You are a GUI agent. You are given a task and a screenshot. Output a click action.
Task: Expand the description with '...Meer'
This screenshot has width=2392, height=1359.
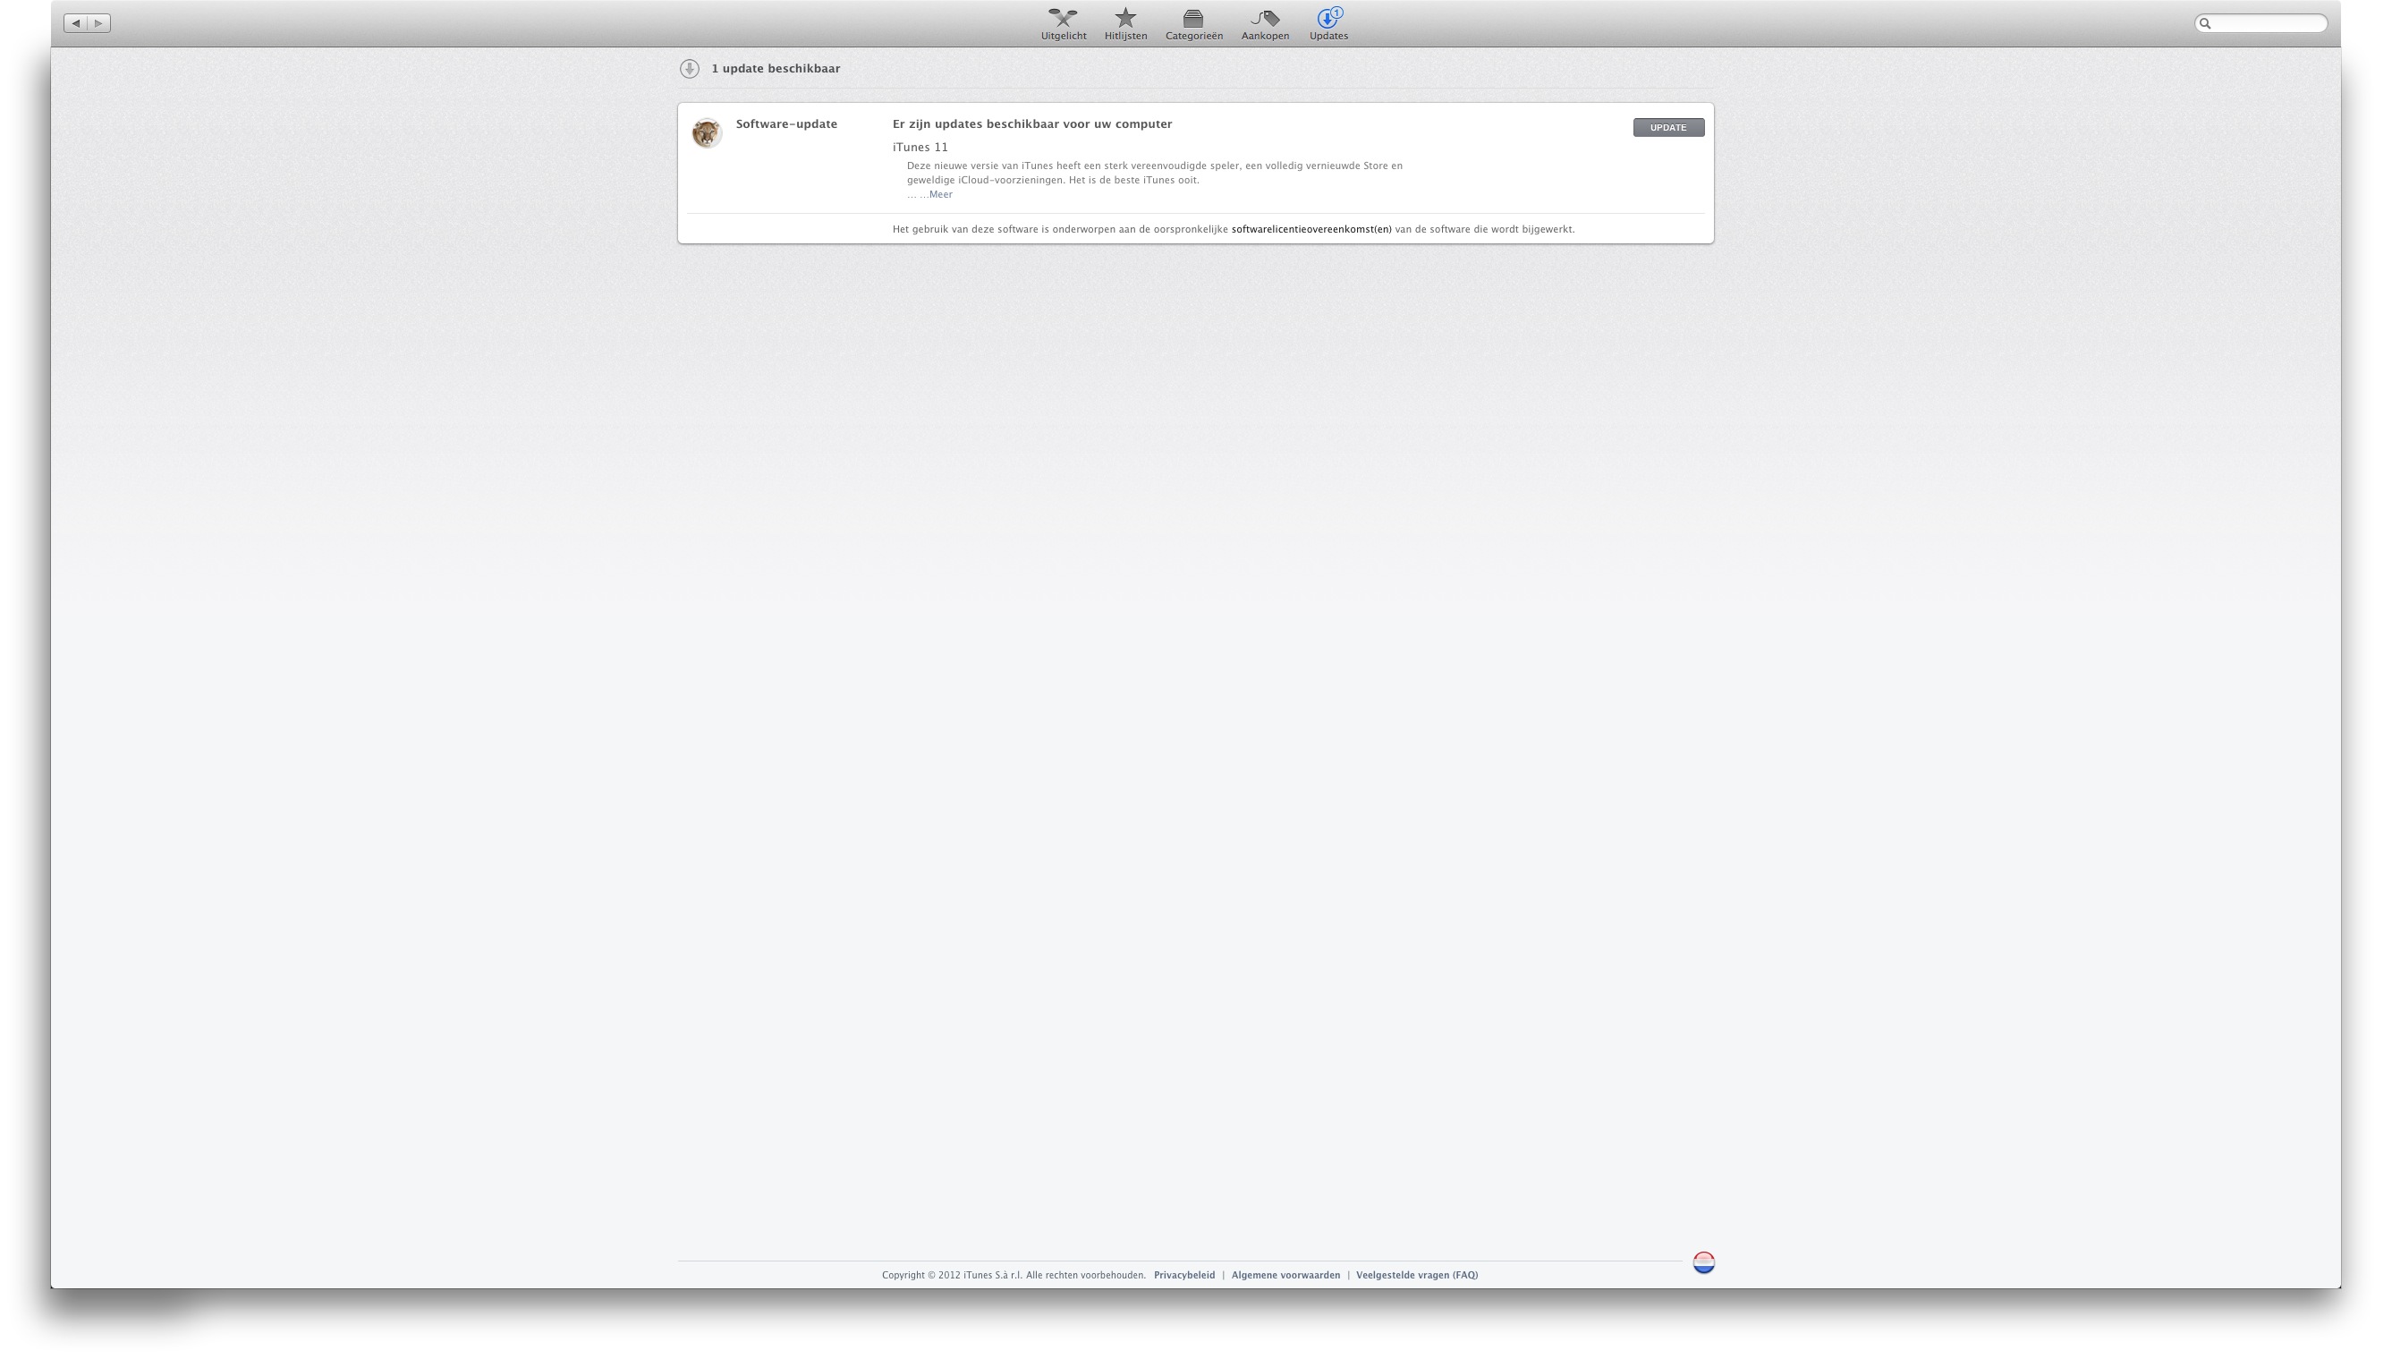pos(940,195)
